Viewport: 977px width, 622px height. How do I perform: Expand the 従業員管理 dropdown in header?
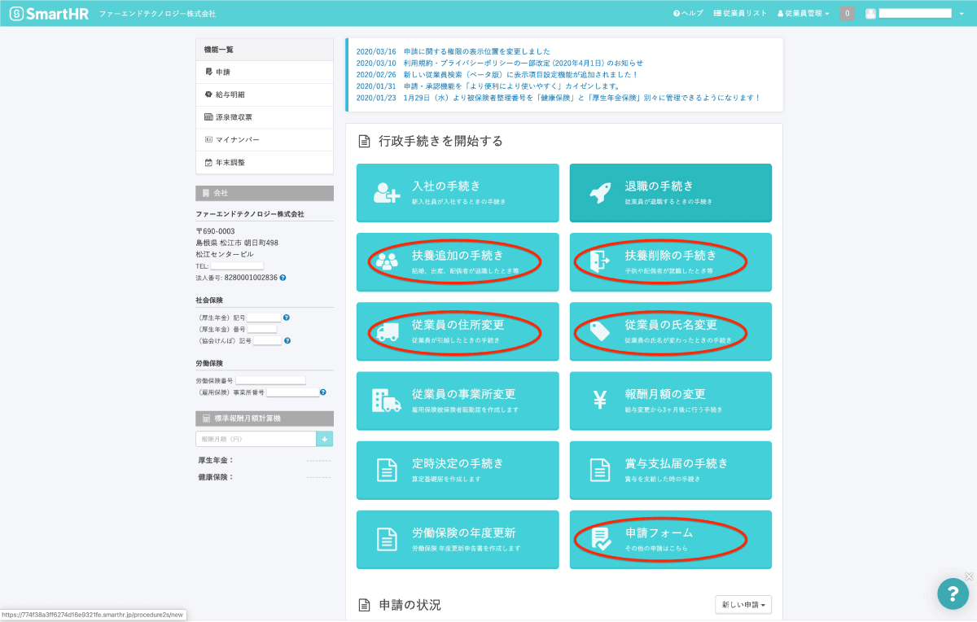point(804,14)
